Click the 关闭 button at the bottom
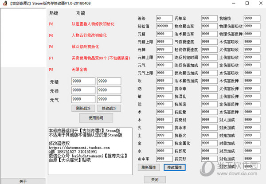 (x=155, y=180)
